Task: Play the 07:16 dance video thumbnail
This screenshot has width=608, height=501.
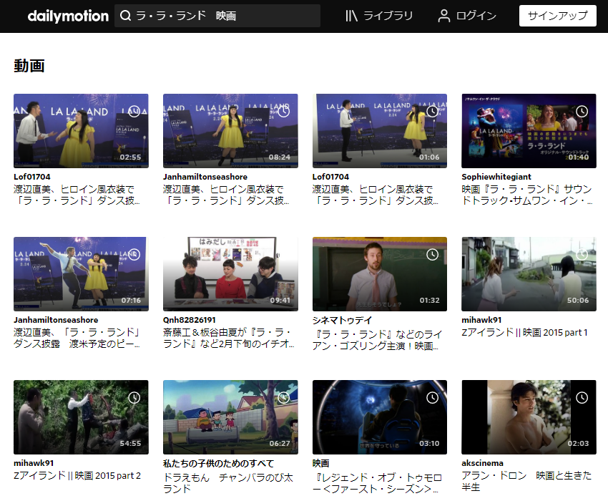Action: 81,274
